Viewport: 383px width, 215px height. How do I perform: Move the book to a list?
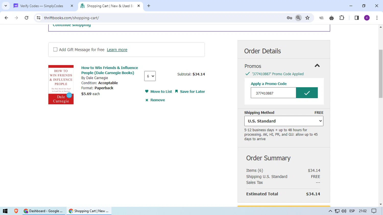tap(159, 92)
